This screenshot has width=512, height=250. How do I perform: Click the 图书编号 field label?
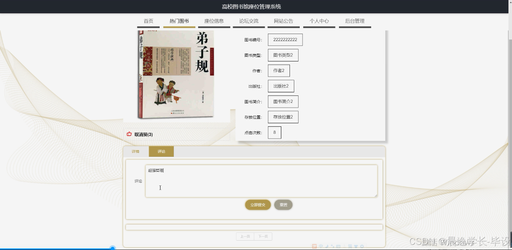tap(253, 40)
